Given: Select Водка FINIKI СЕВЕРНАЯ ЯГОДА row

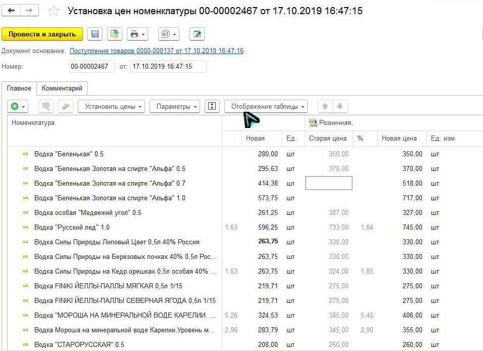Looking at the screenshot, I should tap(125, 301).
